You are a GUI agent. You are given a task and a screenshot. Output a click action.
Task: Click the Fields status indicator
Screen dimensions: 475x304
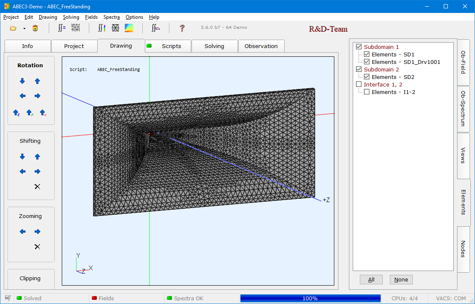(x=103, y=298)
